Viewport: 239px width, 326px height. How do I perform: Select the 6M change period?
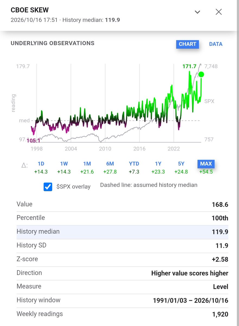pyautogui.click(x=110, y=164)
